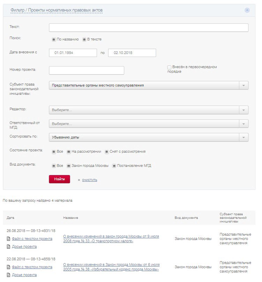Viewport: 262px width, 282px height.
Task: Click the Фильтр / Проекты нормативных правовых актов header
Action: (57, 10)
